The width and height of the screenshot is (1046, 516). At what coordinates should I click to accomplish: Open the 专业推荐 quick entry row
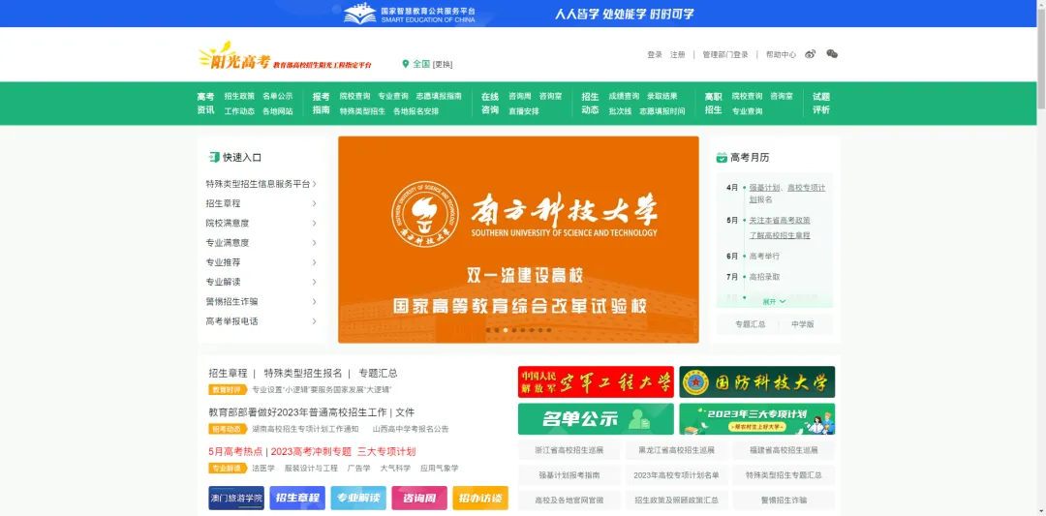click(x=261, y=262)
